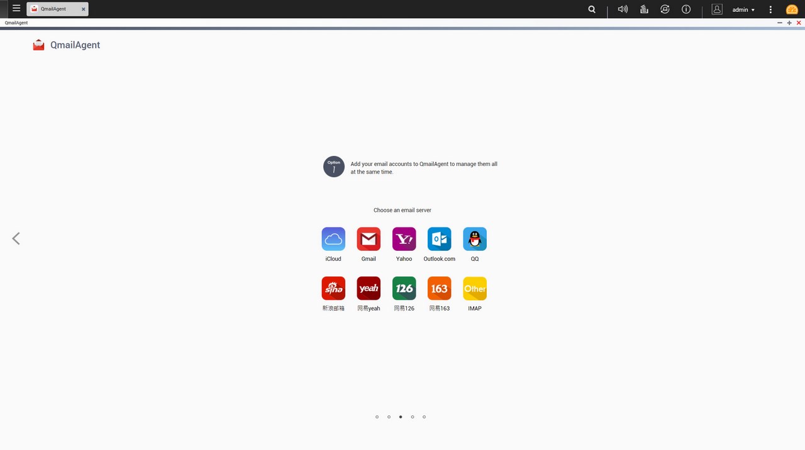Click the 'Gmail' label text
The height and width of the screenshot is (450, 805).
(369, 259)
